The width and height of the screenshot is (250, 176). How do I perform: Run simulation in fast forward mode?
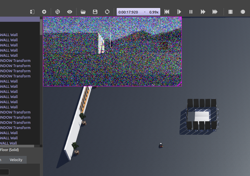(203, 12)
